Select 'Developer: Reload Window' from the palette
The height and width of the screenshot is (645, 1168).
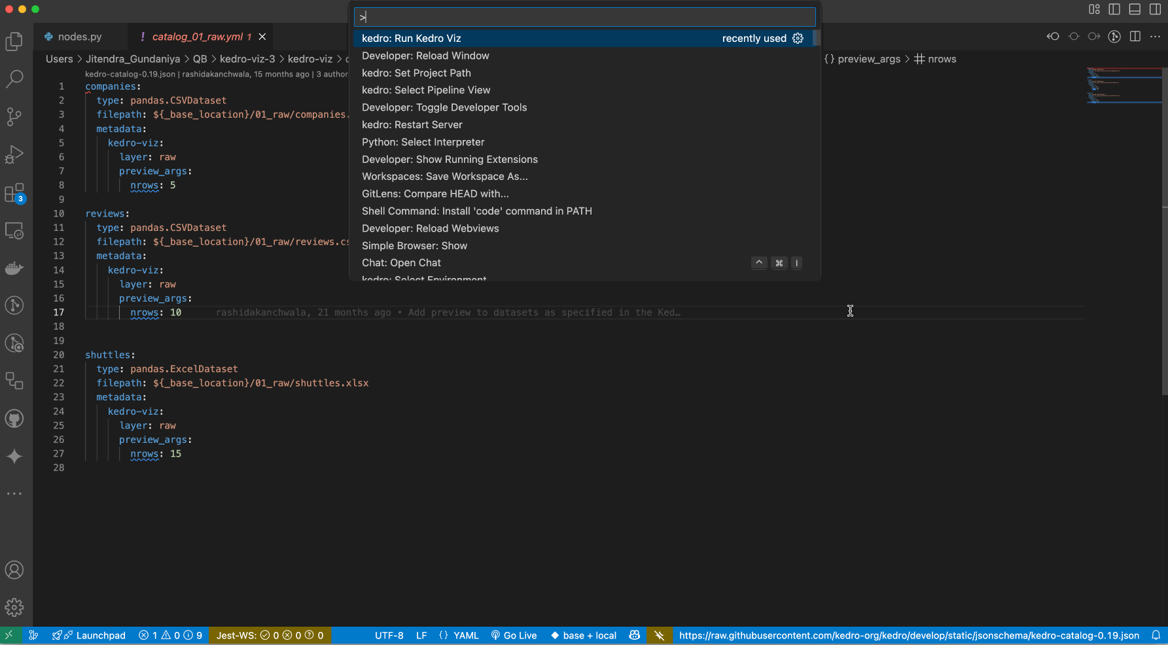tap(425, 56)
